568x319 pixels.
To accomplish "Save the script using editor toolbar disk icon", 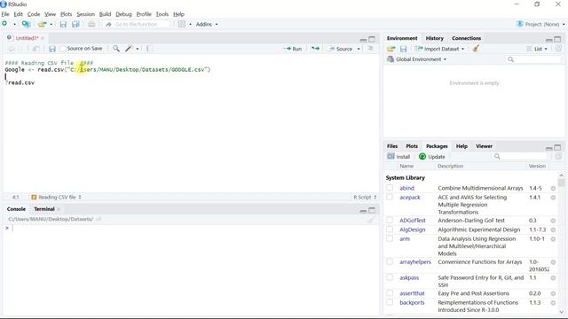I will (52, 49).
